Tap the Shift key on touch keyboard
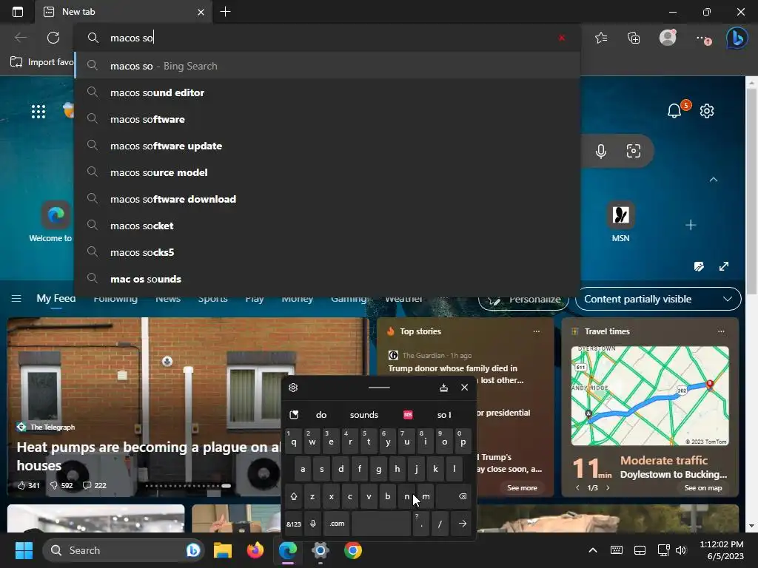The image size is (758, 568). (293, 496)
